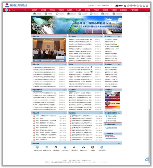The height and width of the screenshot is (168, 153).
Task: Switch to the 个人空间 link at top
Action: tap(98, 6)
